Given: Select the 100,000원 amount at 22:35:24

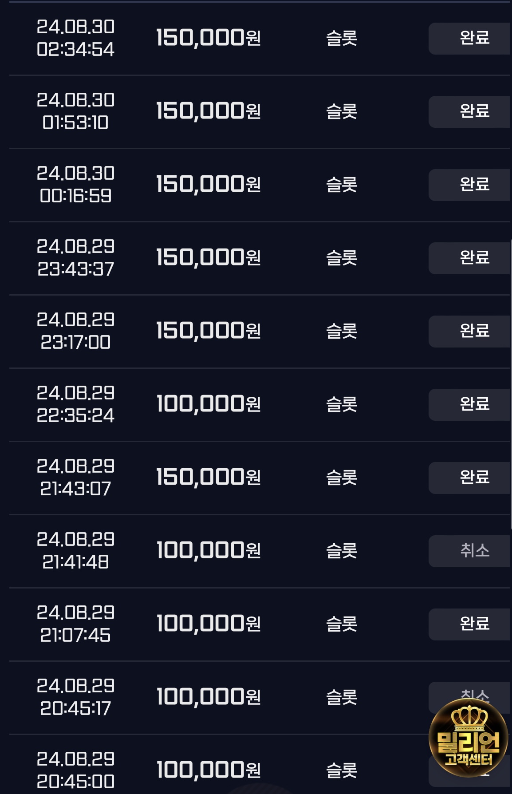Looking at the screenshot, I should click(x=209, y=404).
